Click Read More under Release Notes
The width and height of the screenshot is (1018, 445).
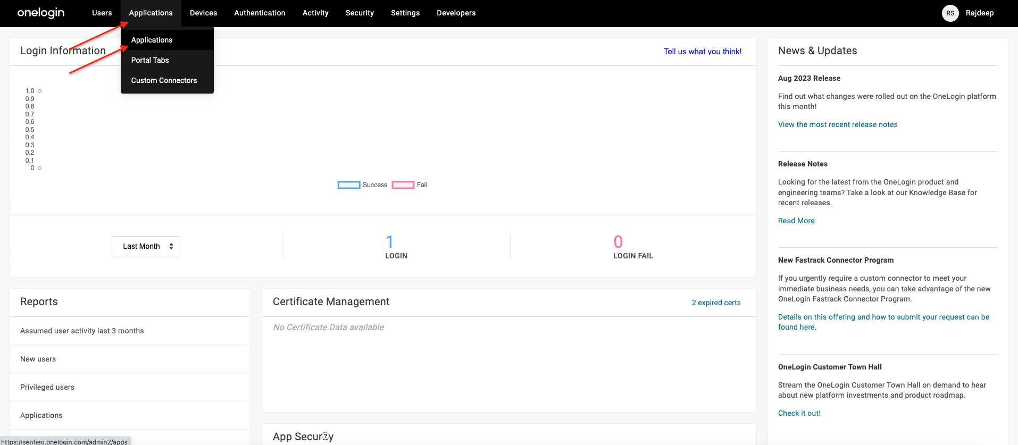point(796,221)
